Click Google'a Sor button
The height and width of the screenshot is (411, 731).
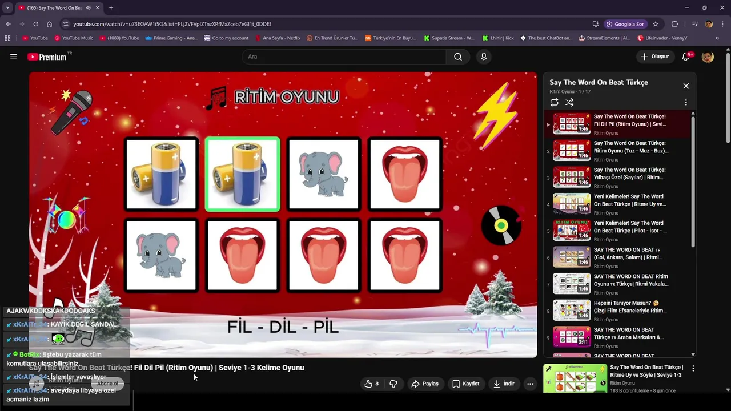625,24
